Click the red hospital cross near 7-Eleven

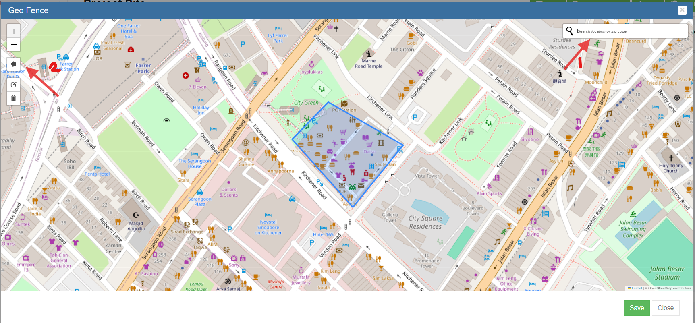pos(186,76)
